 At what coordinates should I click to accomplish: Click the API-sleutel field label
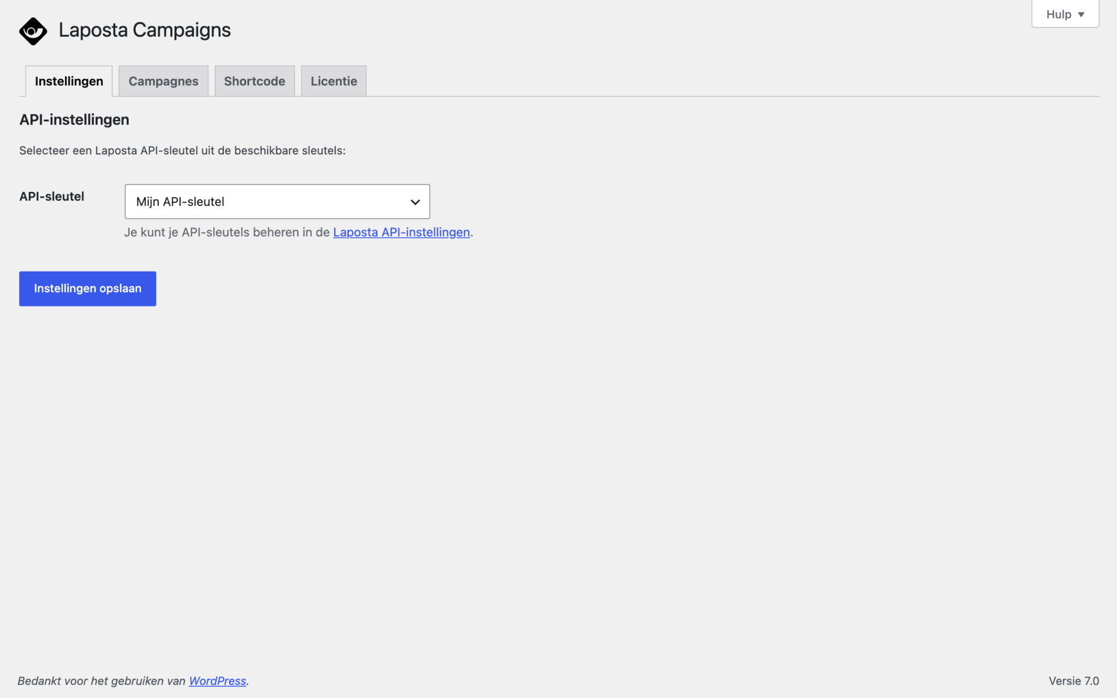pos(52,197)
